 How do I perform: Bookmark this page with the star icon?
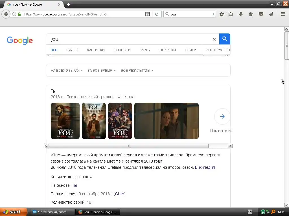click(222, 14)
